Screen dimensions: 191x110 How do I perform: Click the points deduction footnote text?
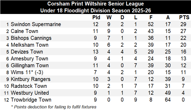[54, 107]
